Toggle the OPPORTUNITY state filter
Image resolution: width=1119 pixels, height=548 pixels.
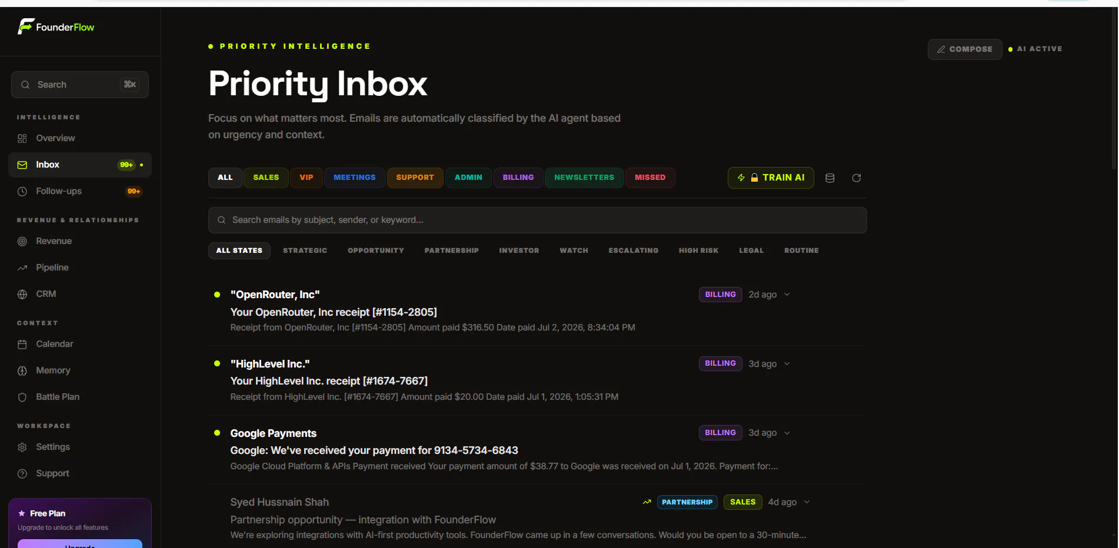click(376, 250)
